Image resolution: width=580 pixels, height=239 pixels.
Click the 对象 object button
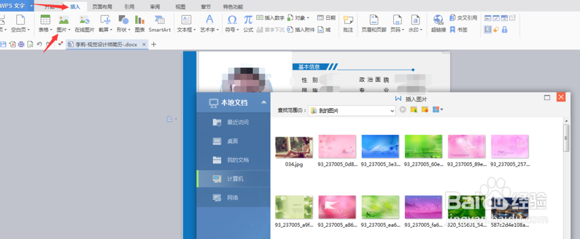coord(299,18)
